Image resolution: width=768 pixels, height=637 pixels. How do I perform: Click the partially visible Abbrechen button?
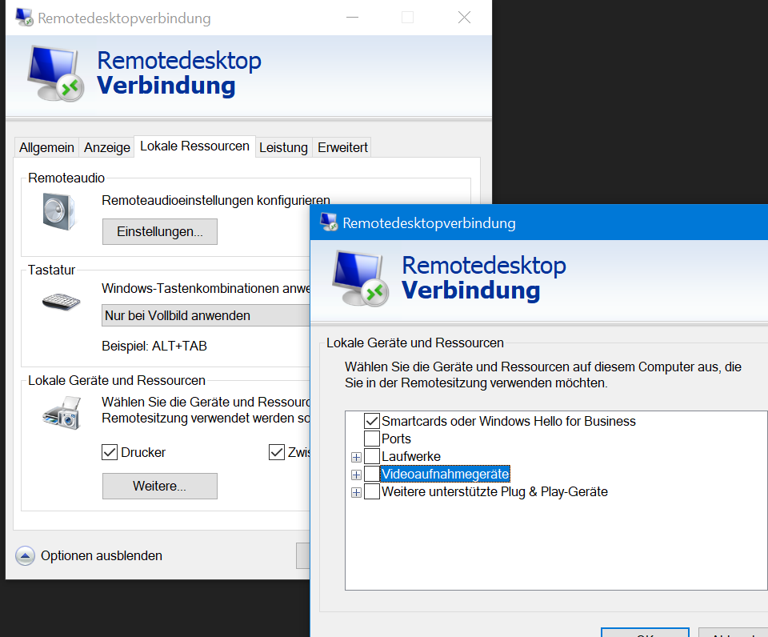tap(733, 632)
